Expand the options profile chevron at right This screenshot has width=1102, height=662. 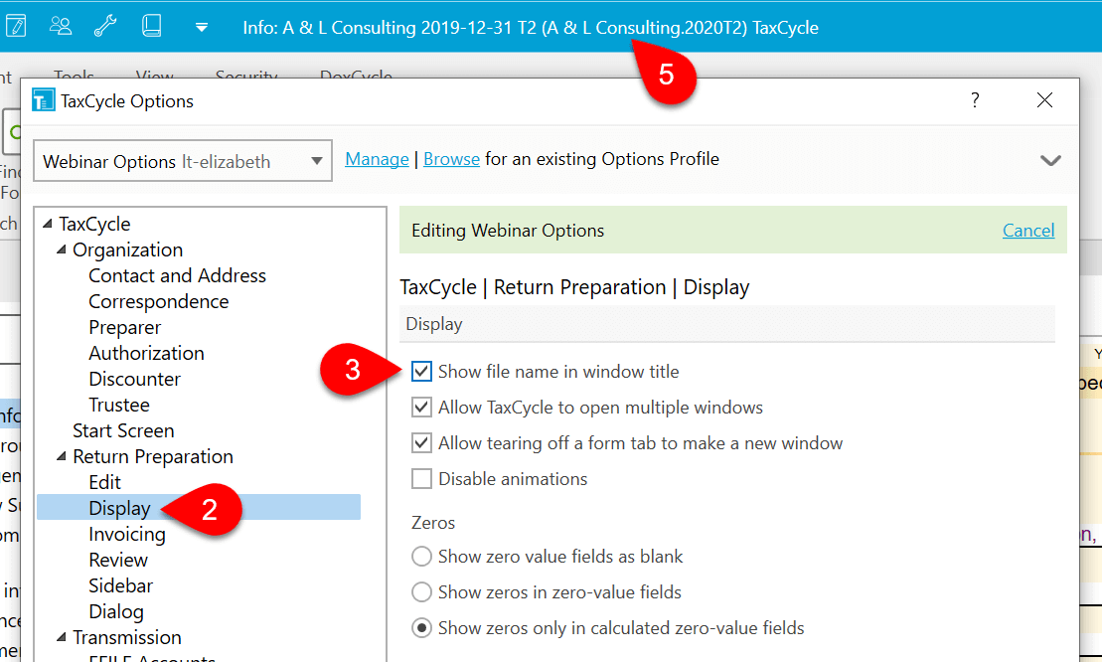coord(1050,160)
